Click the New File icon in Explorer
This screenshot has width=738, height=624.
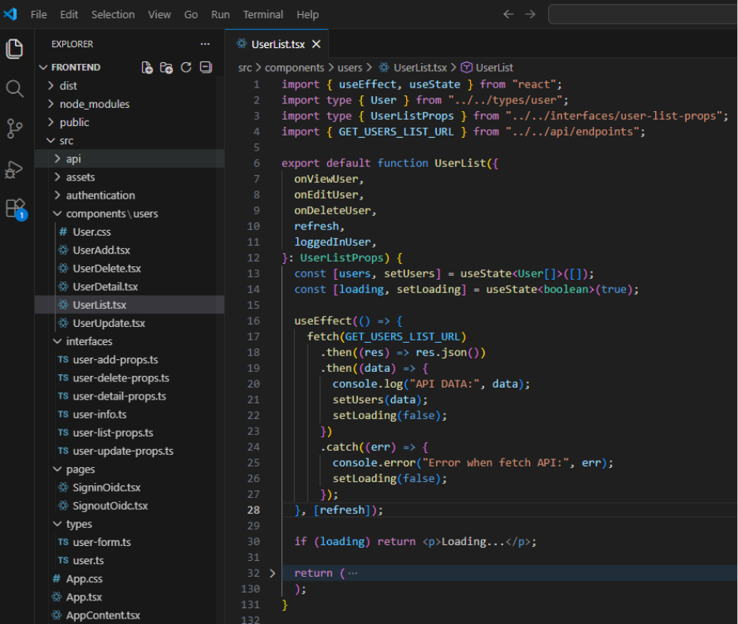[147, 68]
